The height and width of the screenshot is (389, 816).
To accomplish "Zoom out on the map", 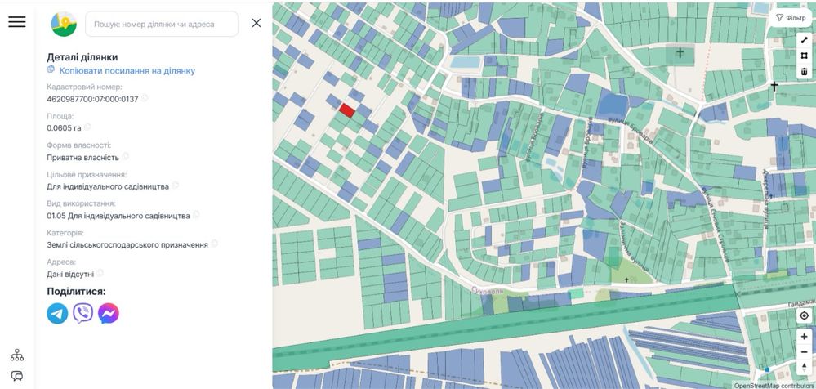I will pos(804,351).
